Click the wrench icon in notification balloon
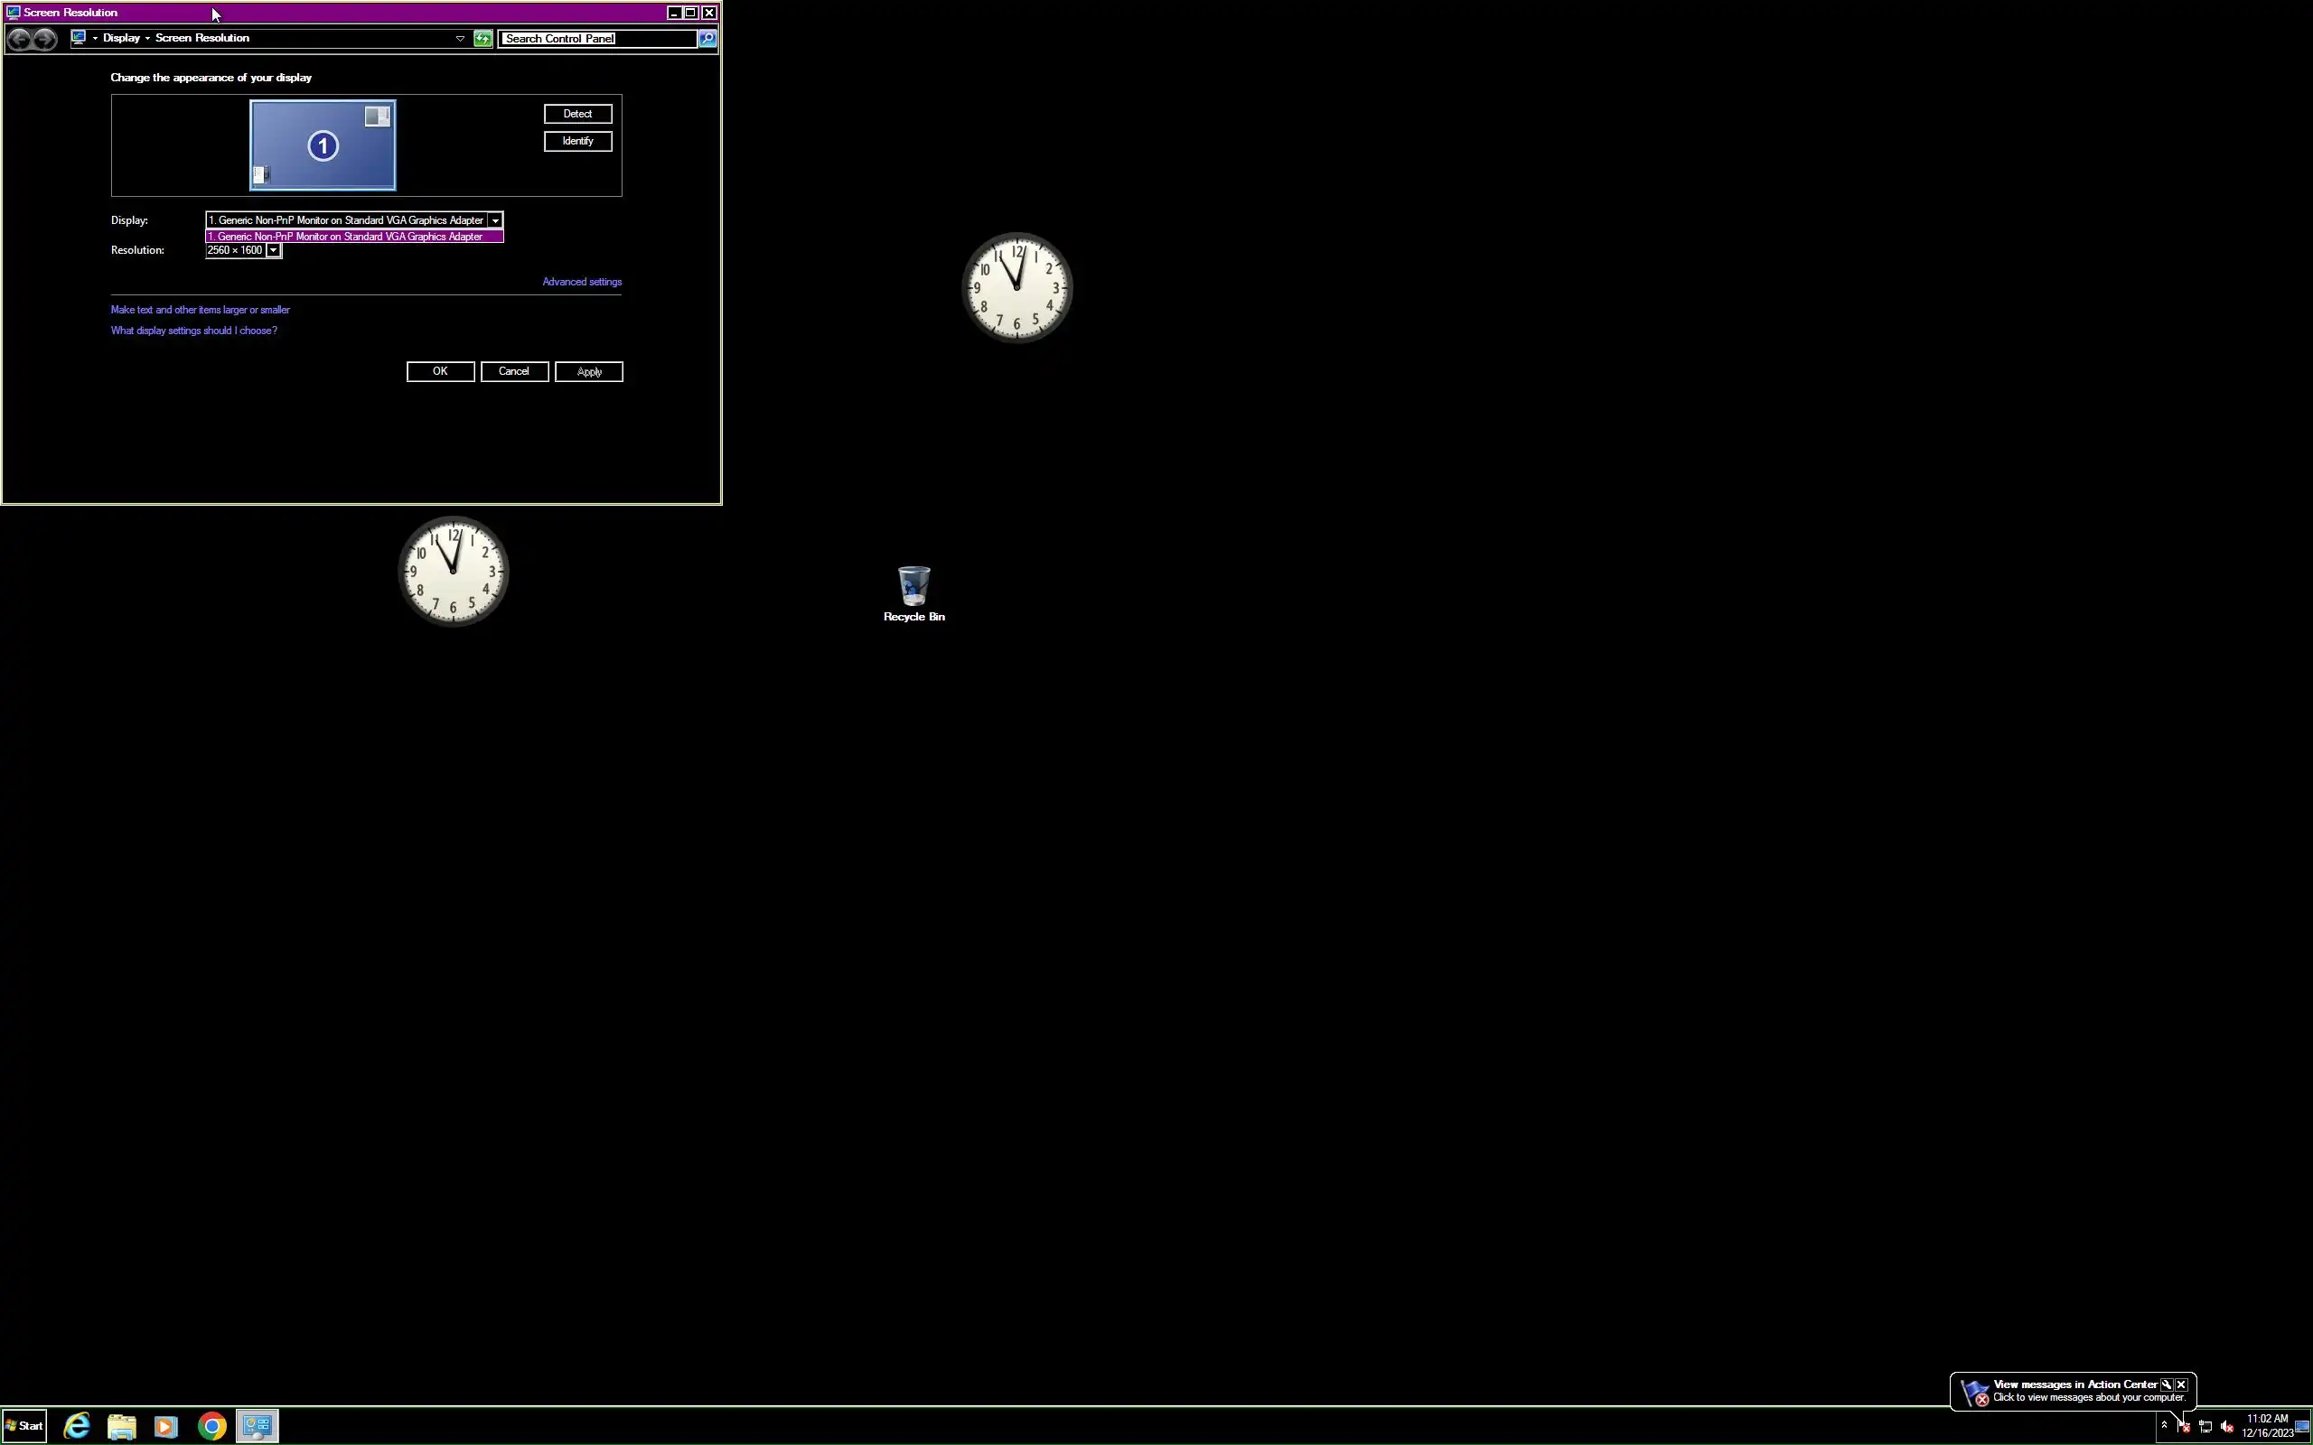 tap(2166, 1384)
